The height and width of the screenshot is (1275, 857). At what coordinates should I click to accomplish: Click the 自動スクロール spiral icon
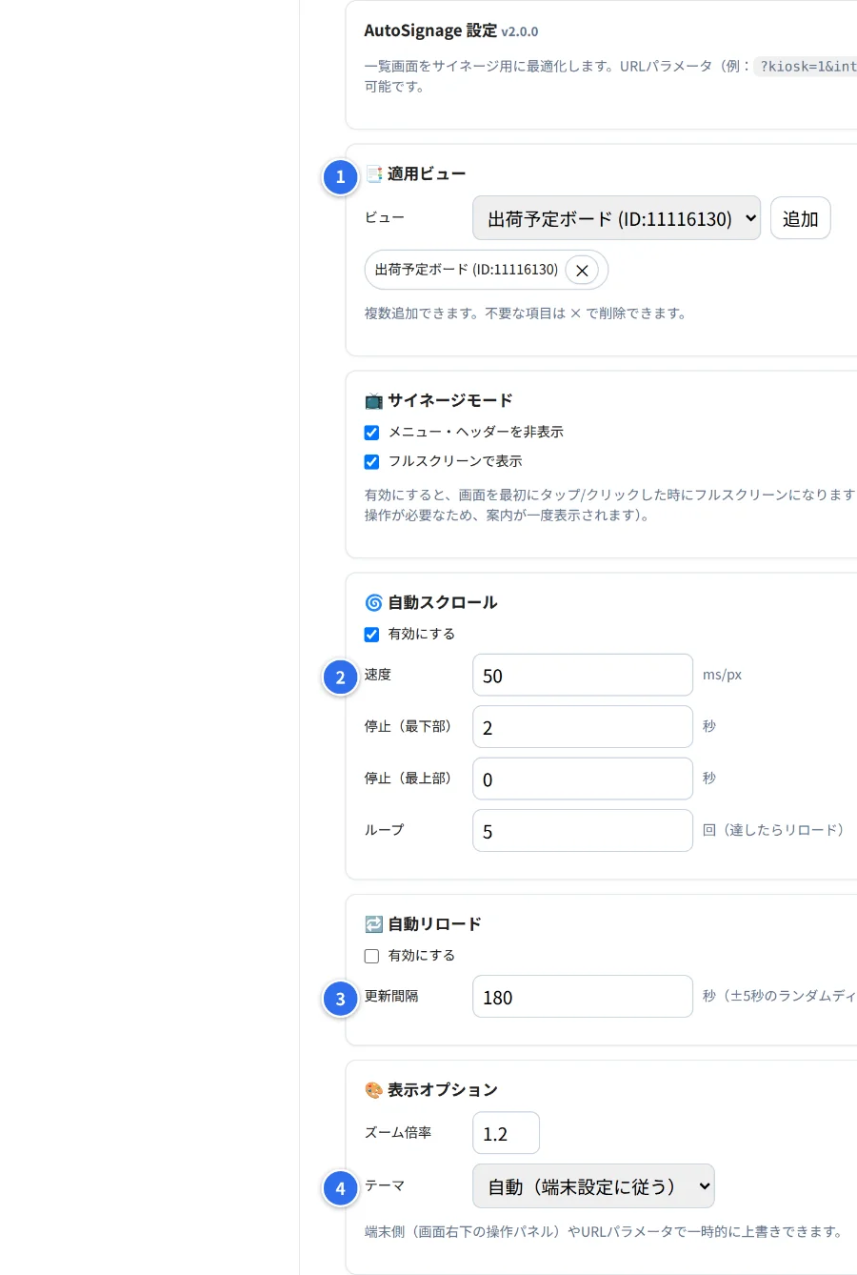[373, 603]
